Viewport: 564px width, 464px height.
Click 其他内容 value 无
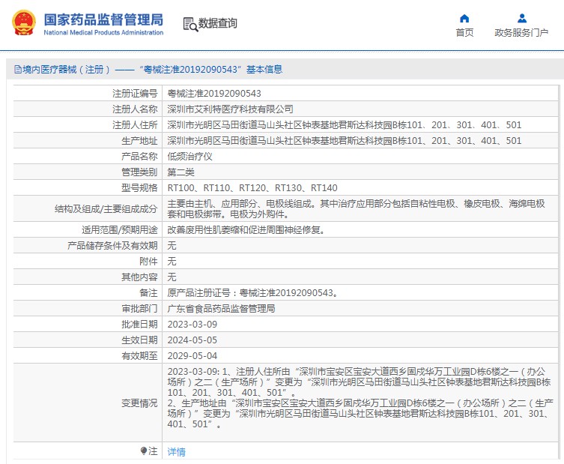[172, 277]
